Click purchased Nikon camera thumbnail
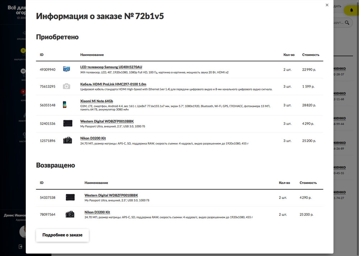The width and height of the screenshot is (359, 256). 67,140
